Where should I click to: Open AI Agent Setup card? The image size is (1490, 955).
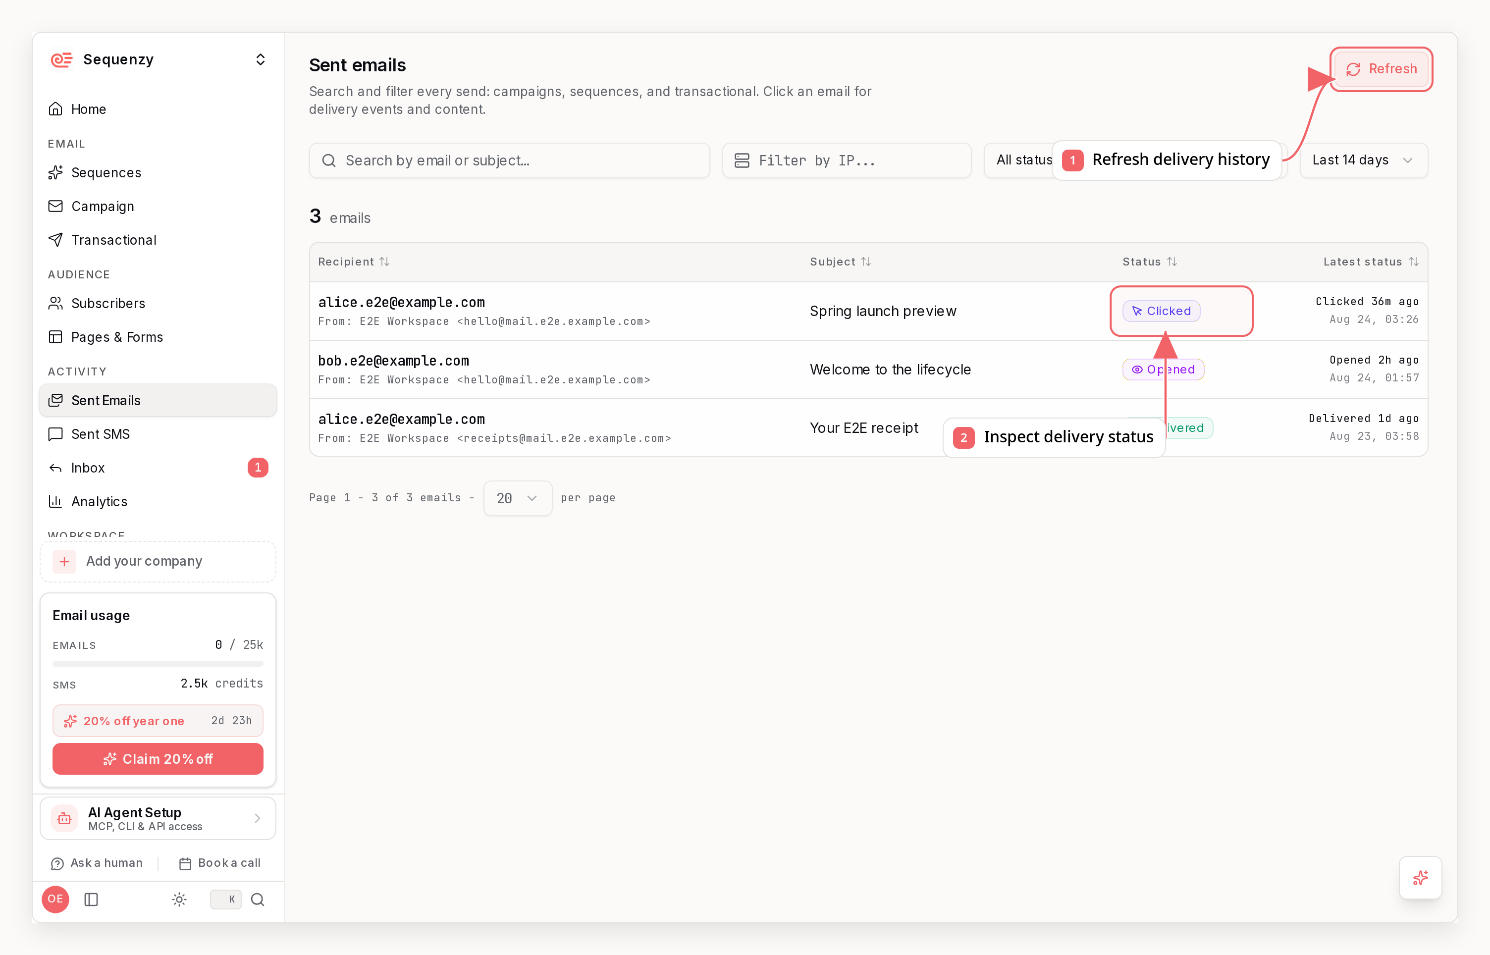click(x=158, y=818)
